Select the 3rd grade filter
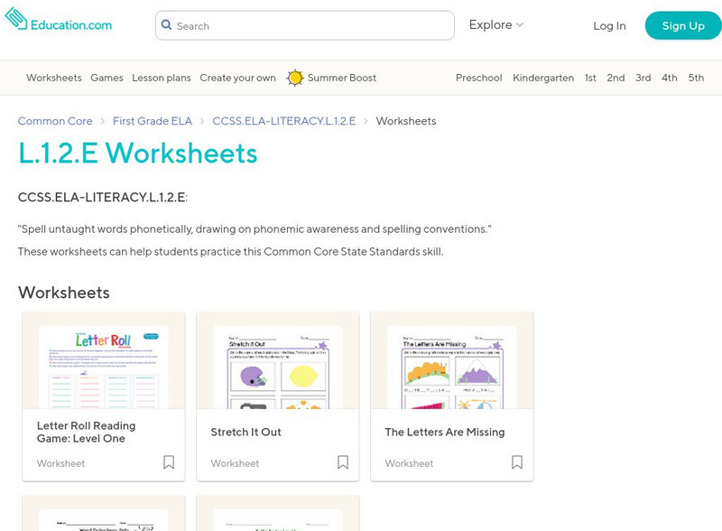Image resolution: width=722 pixels, height=531 pixels. (x=643, y=78)
